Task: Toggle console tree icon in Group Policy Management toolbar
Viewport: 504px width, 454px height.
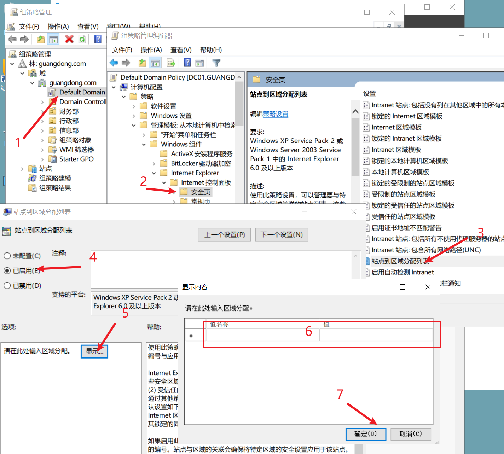Action: pos(54,39)
